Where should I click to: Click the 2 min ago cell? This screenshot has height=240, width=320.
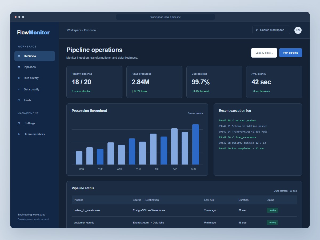[x=210, y=210]
